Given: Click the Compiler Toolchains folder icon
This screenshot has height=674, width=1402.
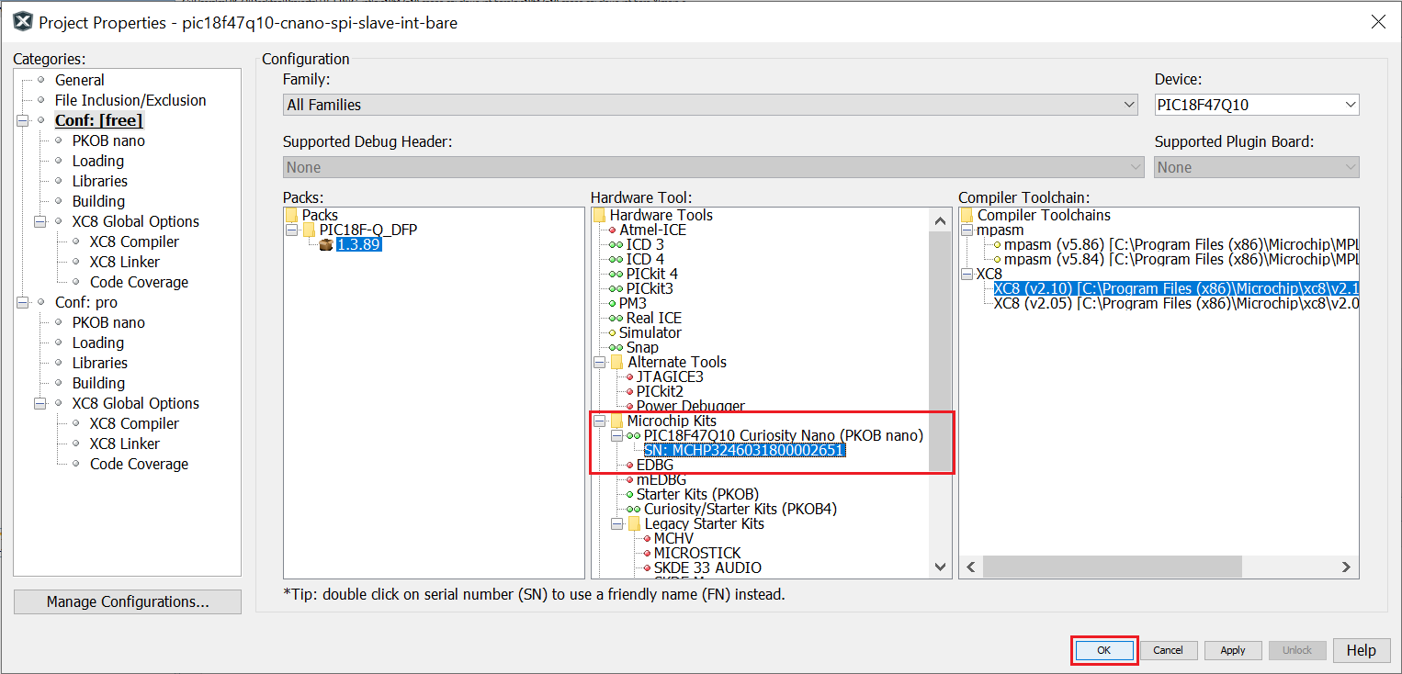Looking at the screenshot, I should click(x=967, y=215).
